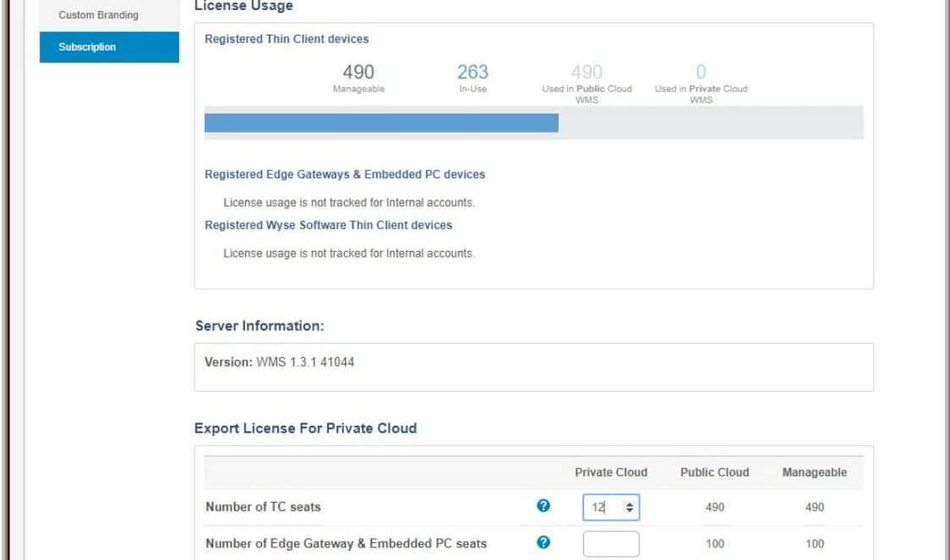This screenshot has width=950, height=560.
Task: Click Number of Edge Gateway & Embedded PC seats label
Action: pos(346,544)
